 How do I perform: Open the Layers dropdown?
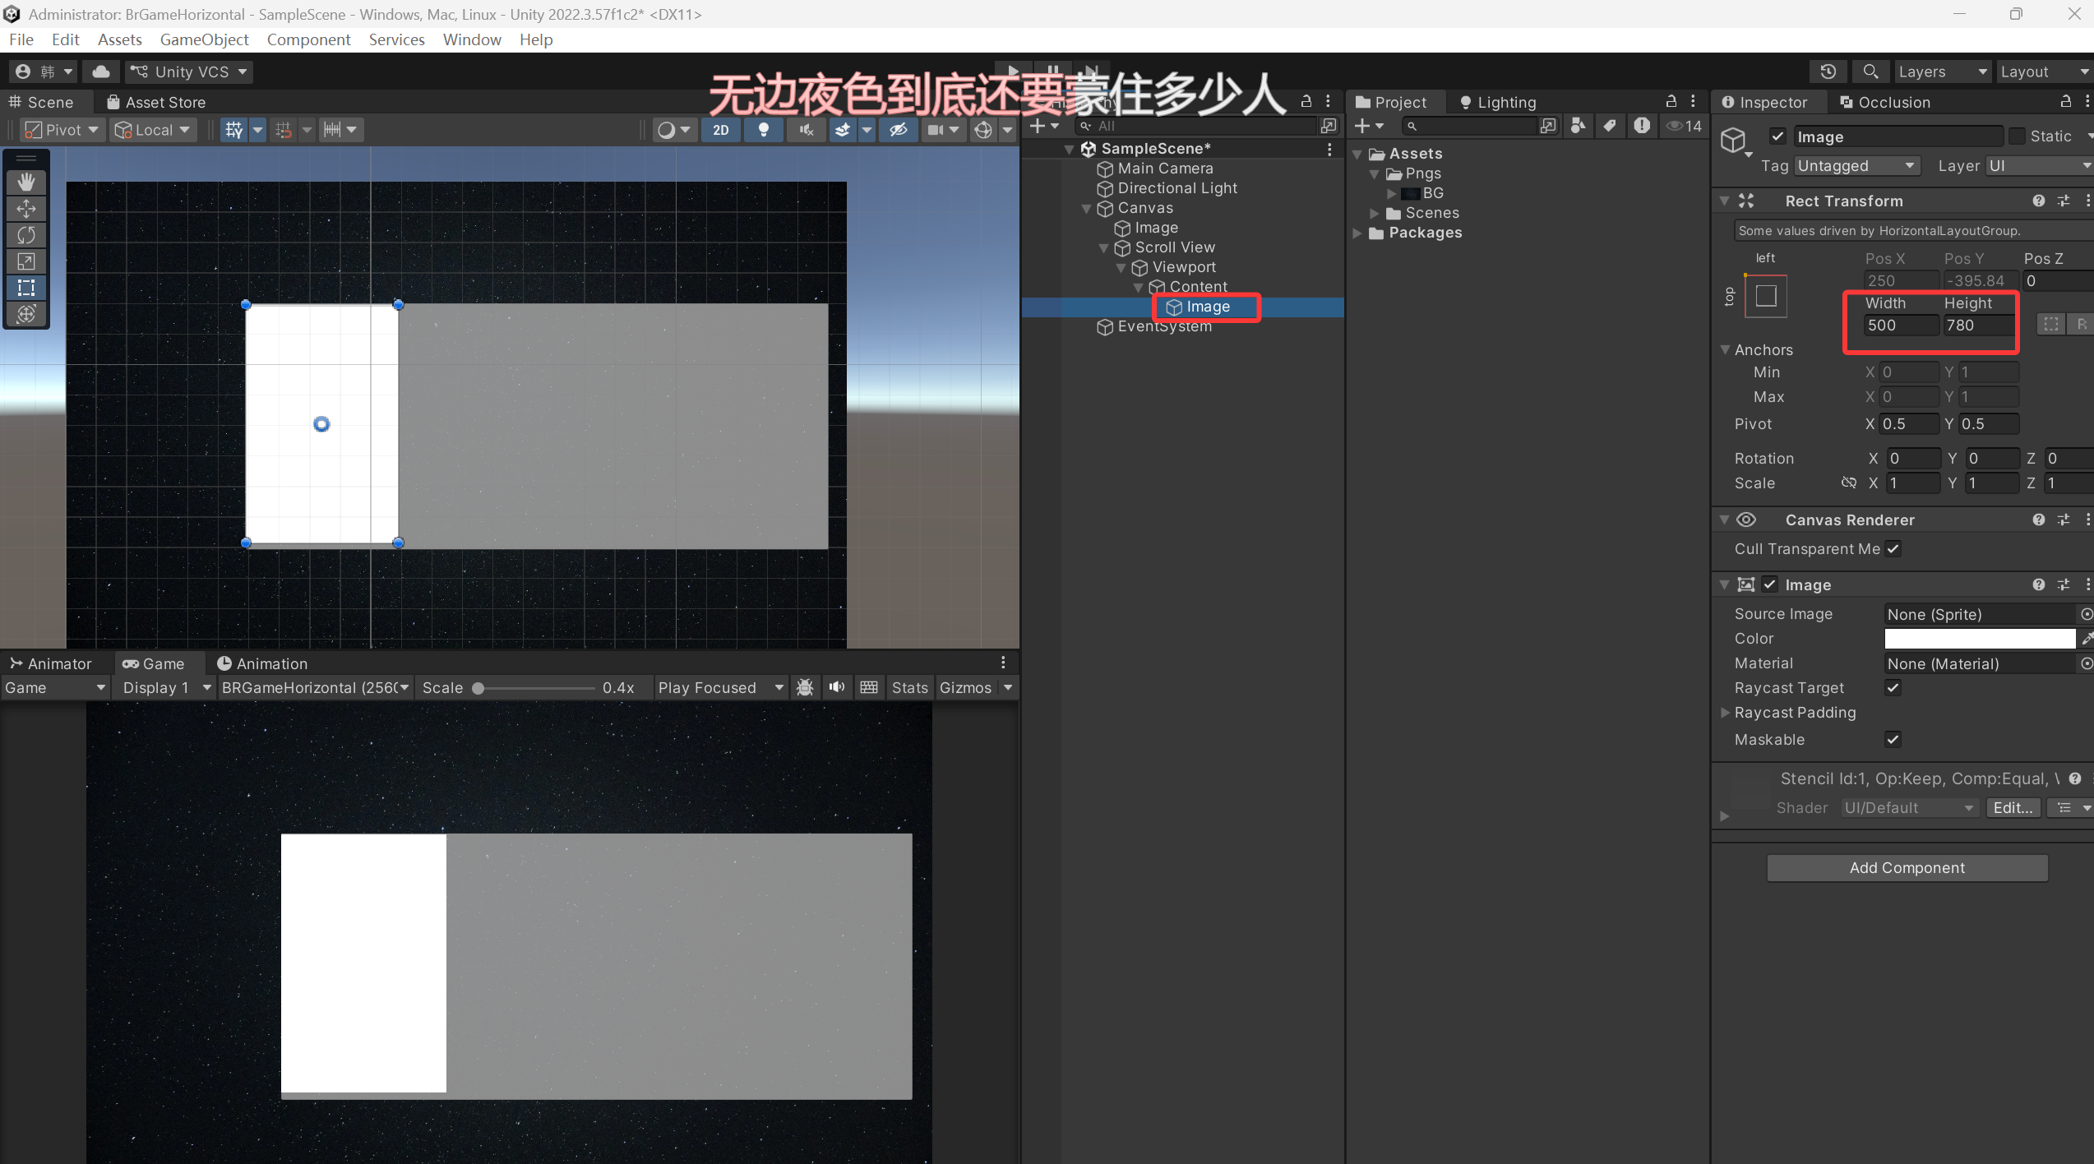1941,71
